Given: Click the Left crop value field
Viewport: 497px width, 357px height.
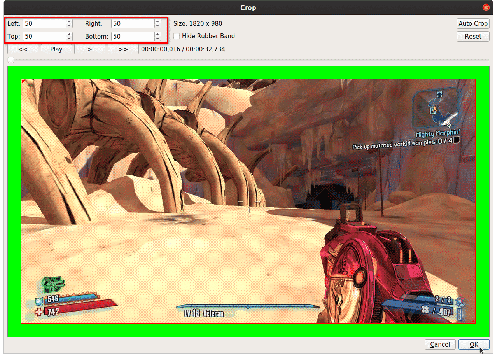Looking at the screenshot, I should coord(45,23).
